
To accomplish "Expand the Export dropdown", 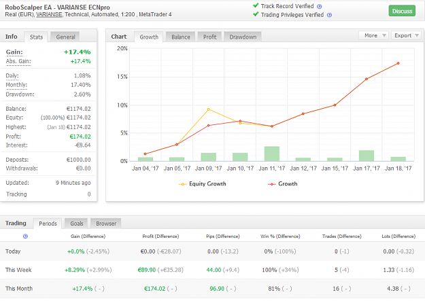I will click(406, 35).
